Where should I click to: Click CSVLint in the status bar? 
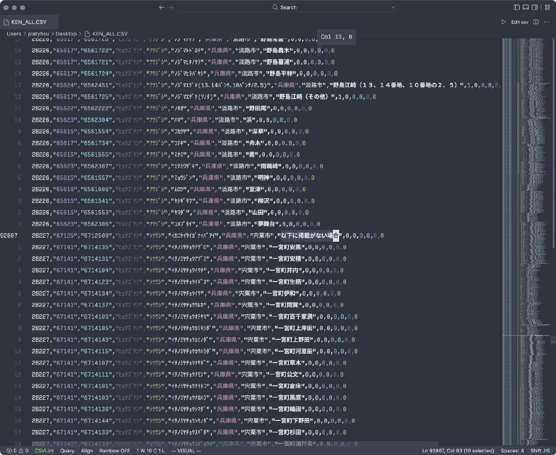coord(44,451)
